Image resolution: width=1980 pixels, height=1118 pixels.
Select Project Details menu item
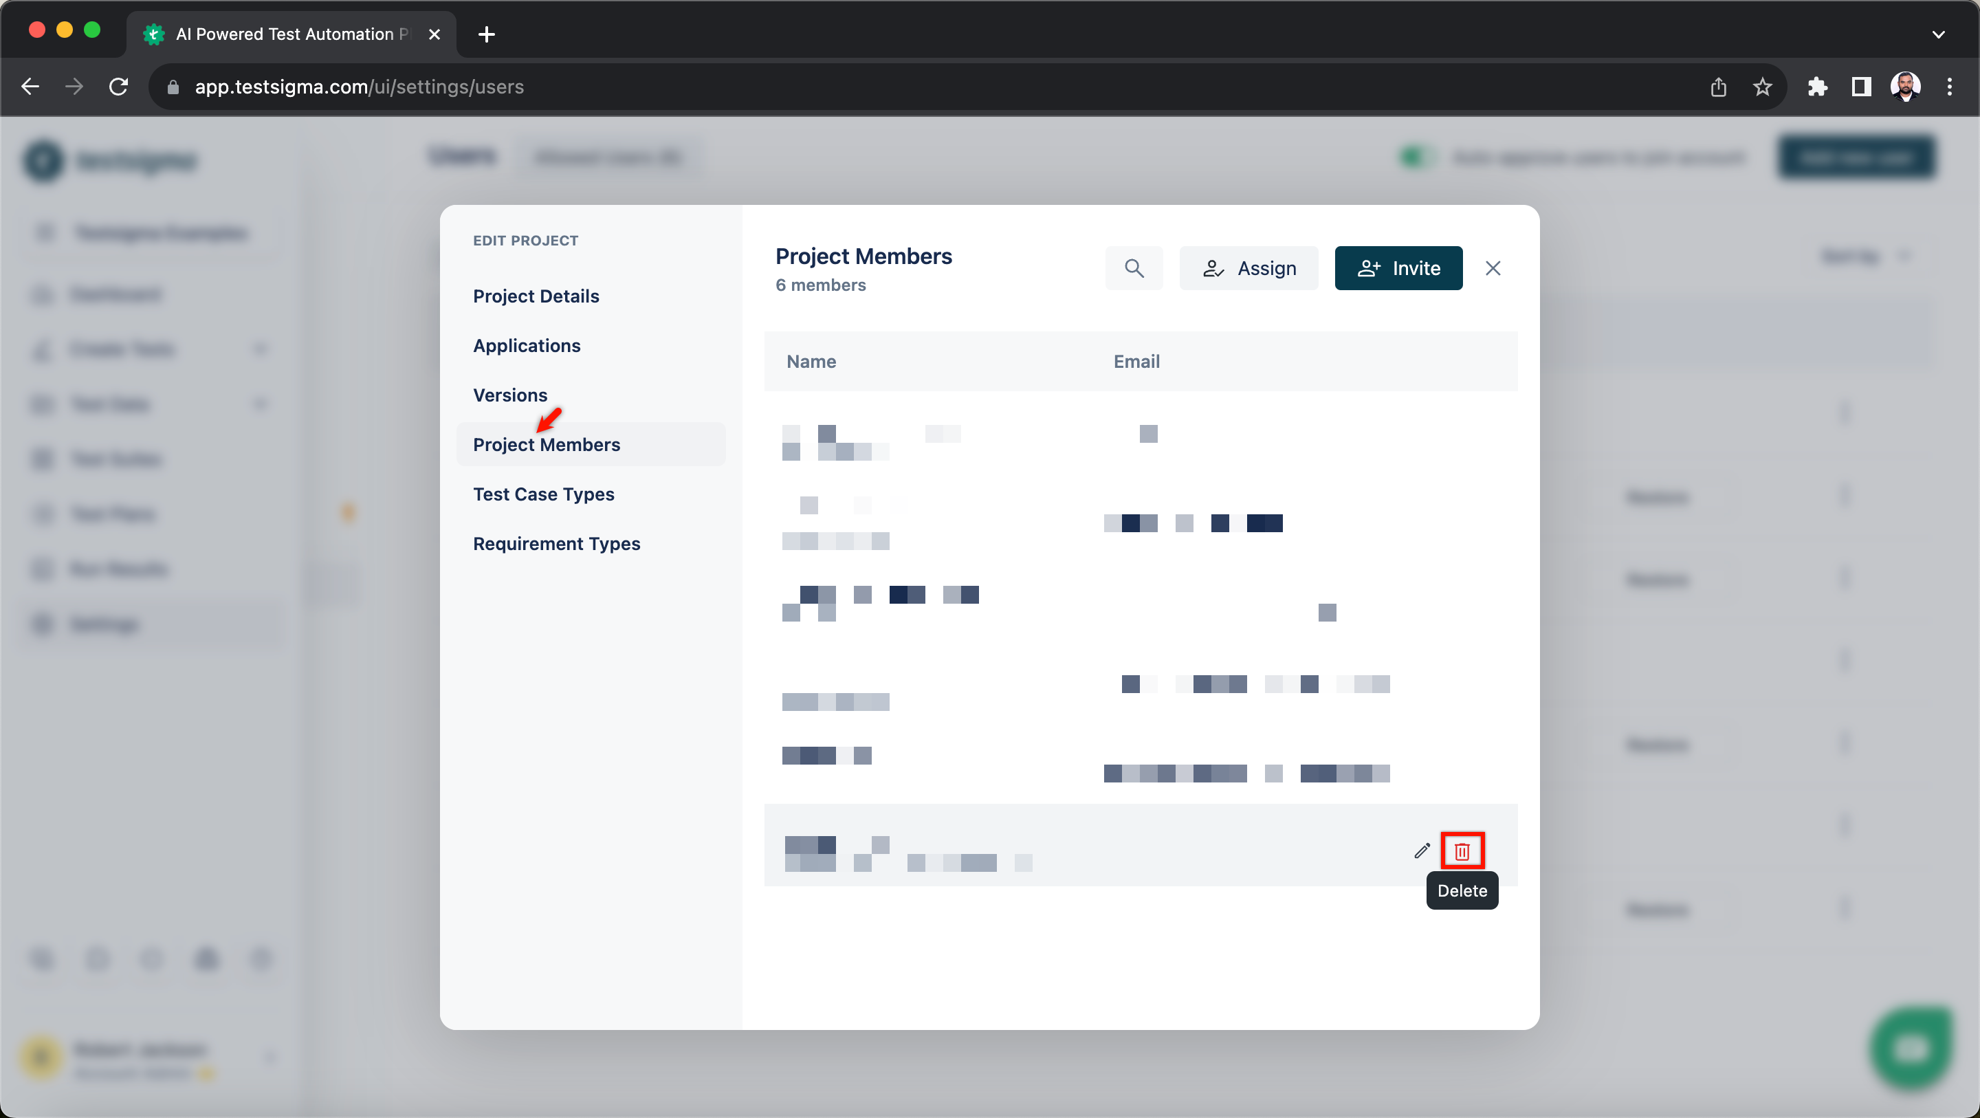pos(537,295)
